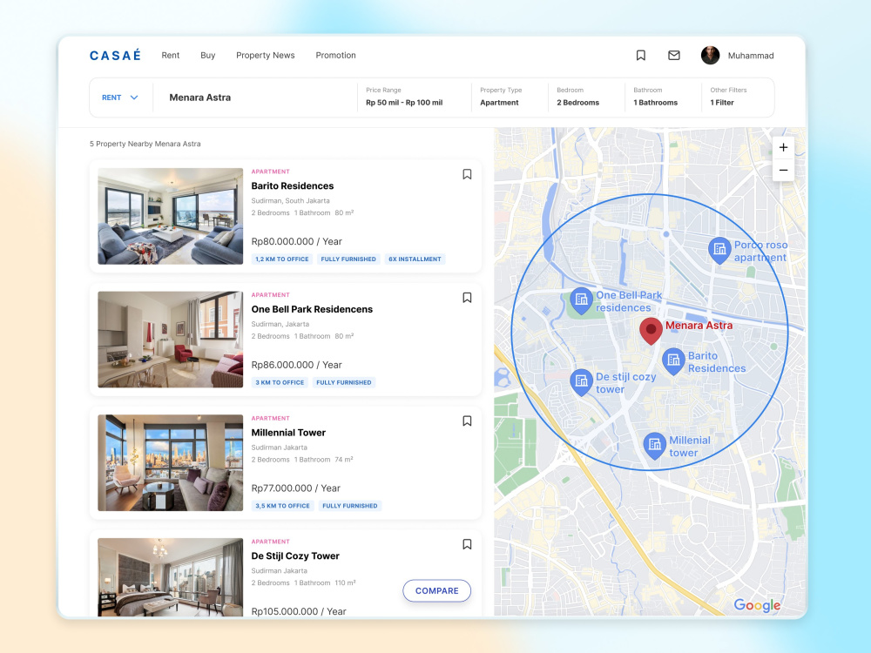Open the Bathroom filter
Viewport: 871px width, 653px height.
tap(656, 98)
